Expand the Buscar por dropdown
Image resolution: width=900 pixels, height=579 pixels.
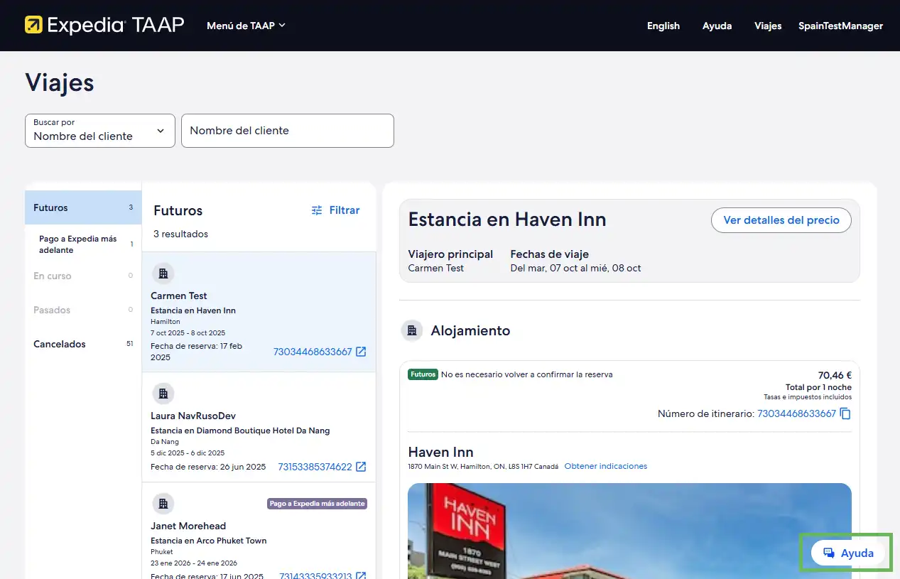click(100, 131)
